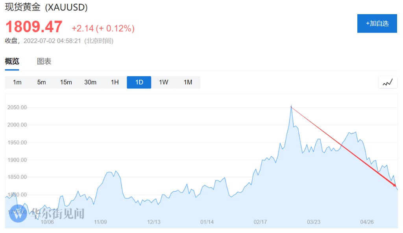Switch to the 概览 overview tab
Screen dimensions: 403x233
pyautogui.click(x=12, y=61)
